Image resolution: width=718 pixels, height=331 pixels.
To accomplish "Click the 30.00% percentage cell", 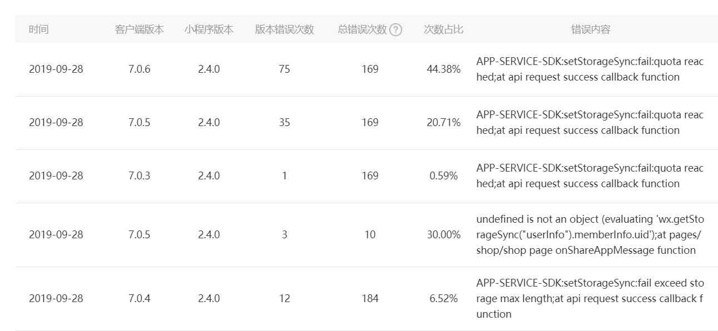I will (443, 235).
